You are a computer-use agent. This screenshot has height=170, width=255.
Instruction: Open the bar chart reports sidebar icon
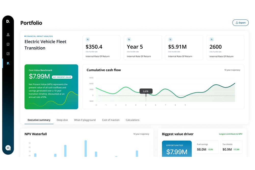point(8,54)
